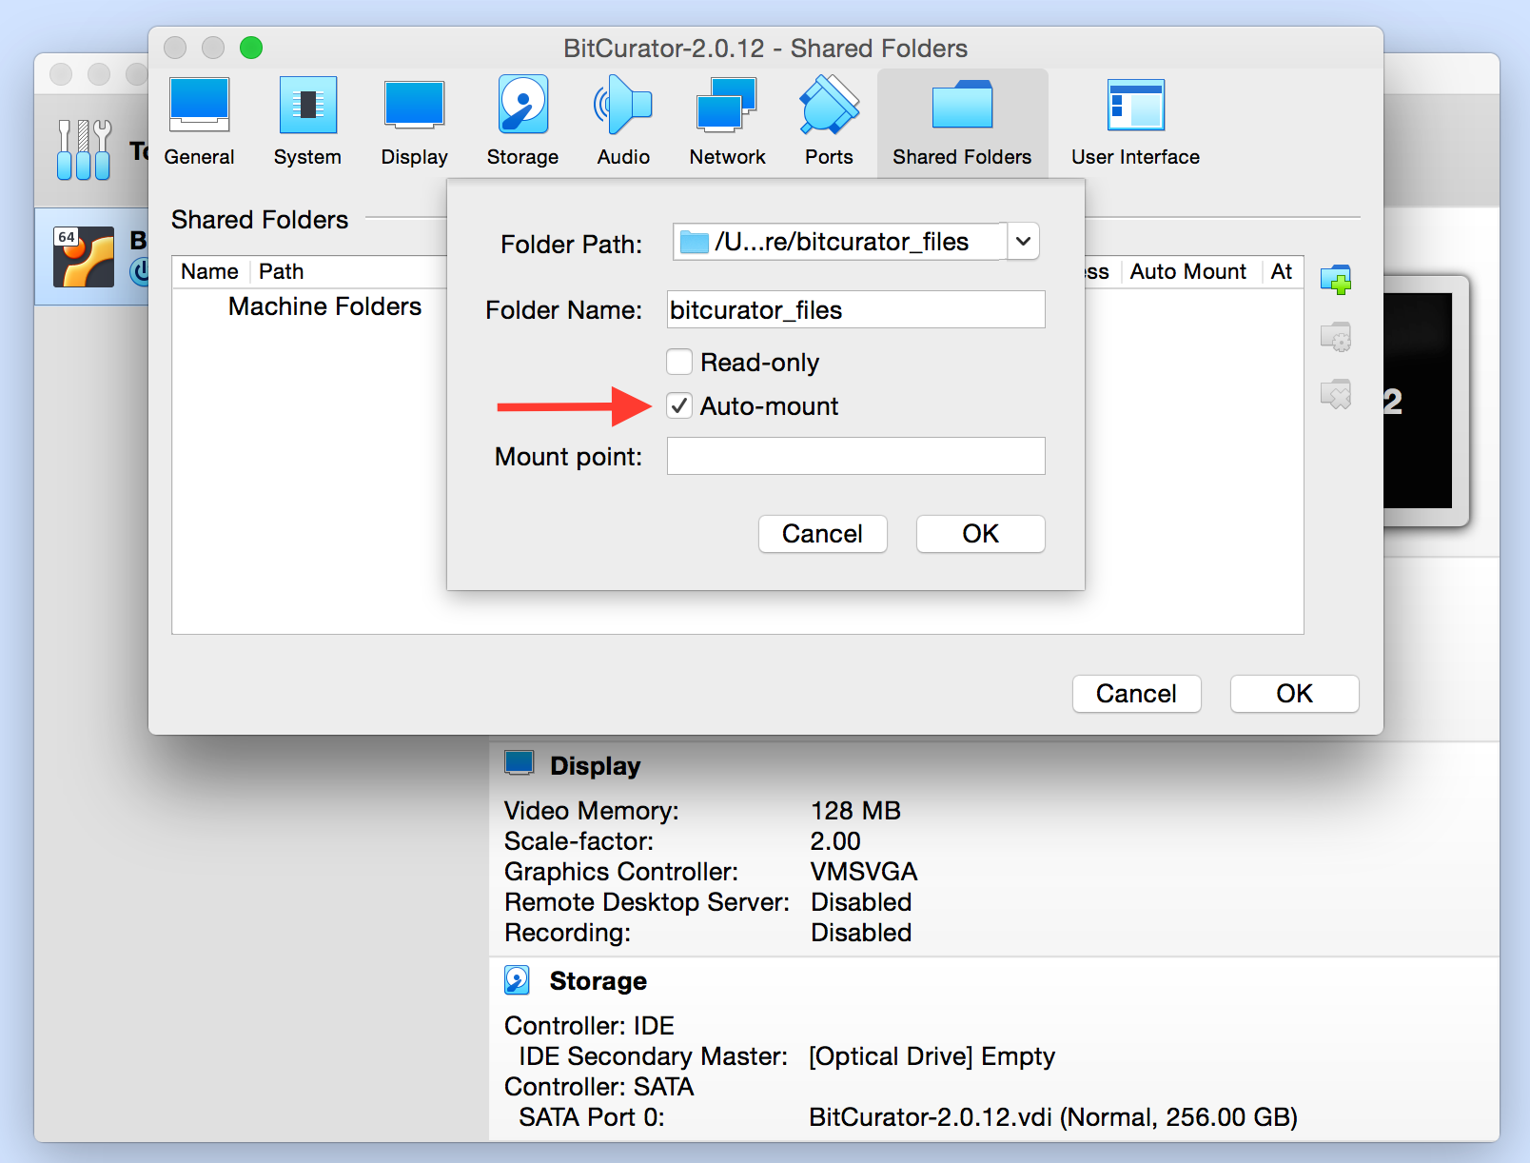Cancel the add share popup
This screenshot has width=1530, height=1163.
pos(822,534)
